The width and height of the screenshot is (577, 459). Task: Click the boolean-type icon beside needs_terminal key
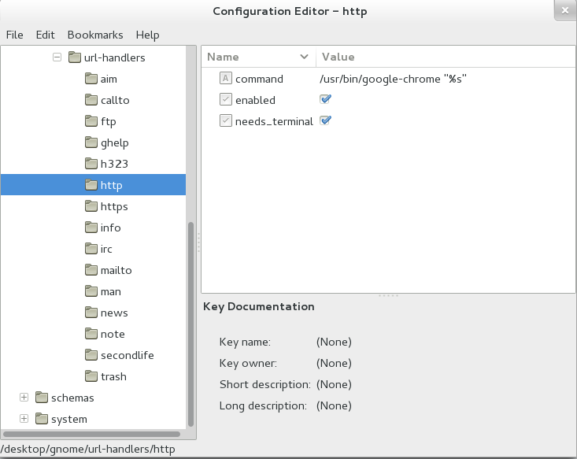[226, 120]
